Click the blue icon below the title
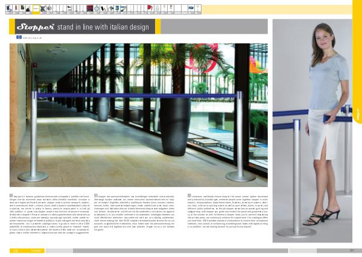This screenshot has height=257, width=362. [x=19, y=37]
